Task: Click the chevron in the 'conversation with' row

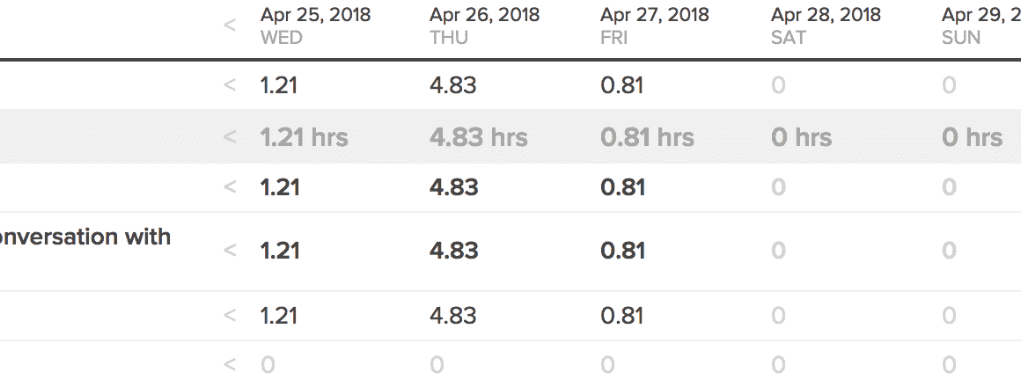Action: click(x=230, y=251)
